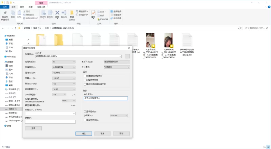The height and width of the screenshot is (149, 271).
Task: Switch to the 共享 (Share) ribbon tab
Action: 22,7
